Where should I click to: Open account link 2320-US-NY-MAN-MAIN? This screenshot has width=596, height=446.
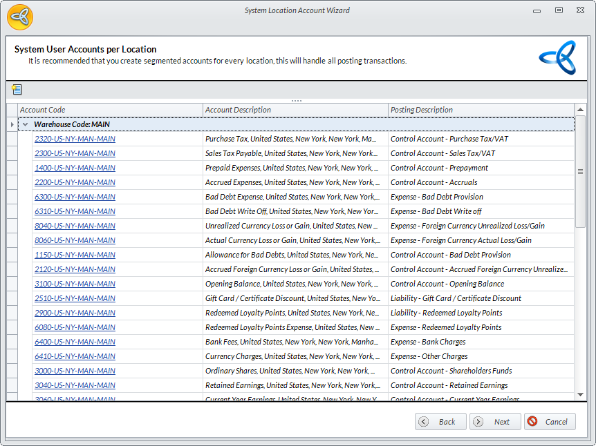tap(75, 139)
